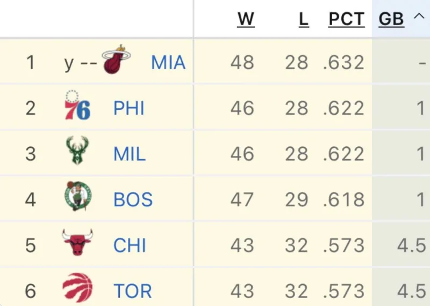Viewport: 430px width, 306px height.
Task: Sort table by PCT header
Action: pyautogui.click(x=347, y=19)
